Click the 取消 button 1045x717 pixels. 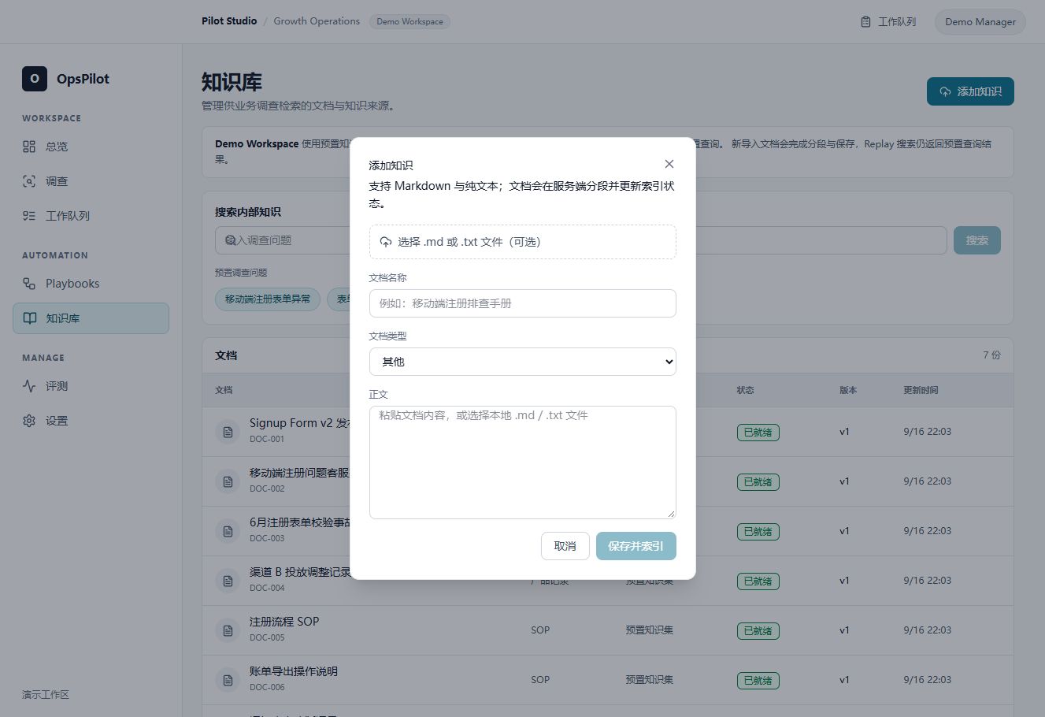[x=565, y=546]
